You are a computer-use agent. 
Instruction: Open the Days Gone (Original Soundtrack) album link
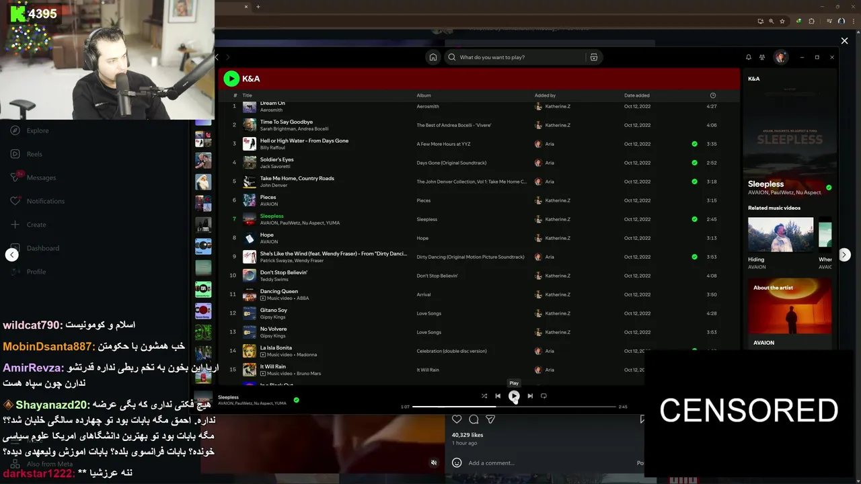[451, 163]
